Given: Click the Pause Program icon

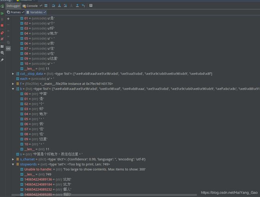Looking at the screenshot, I should (x=2, y=19).
